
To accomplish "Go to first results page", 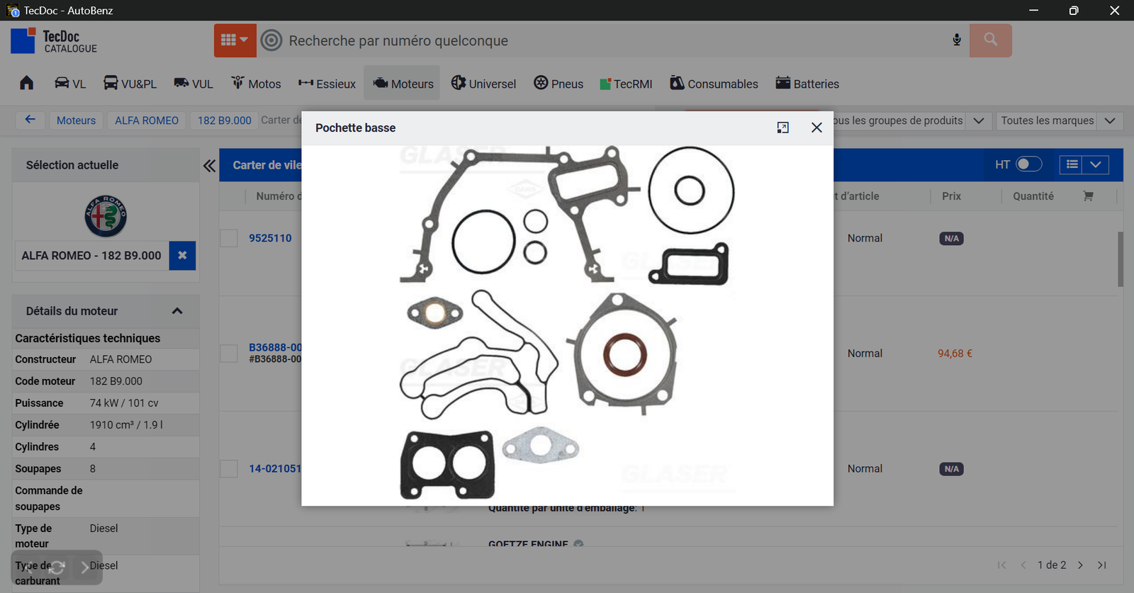I will tap(1001, 565).
